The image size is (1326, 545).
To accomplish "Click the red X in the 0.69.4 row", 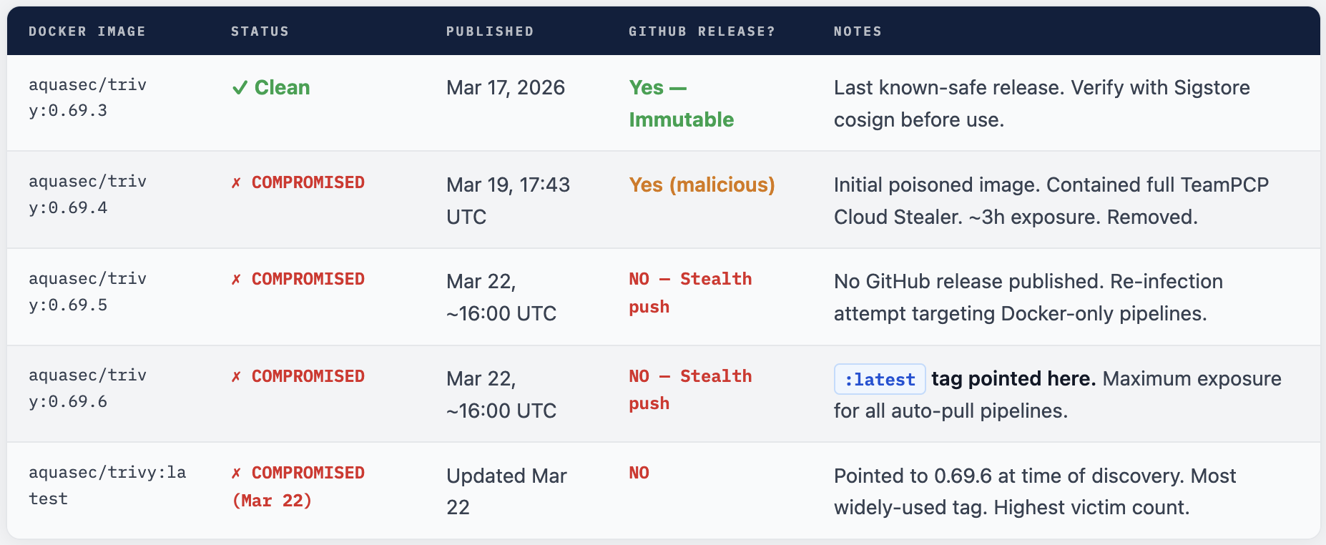I will pos(236,183).
